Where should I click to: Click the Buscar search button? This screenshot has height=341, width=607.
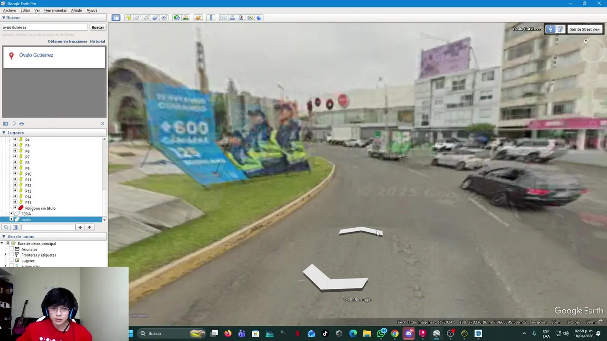(98, 27)
